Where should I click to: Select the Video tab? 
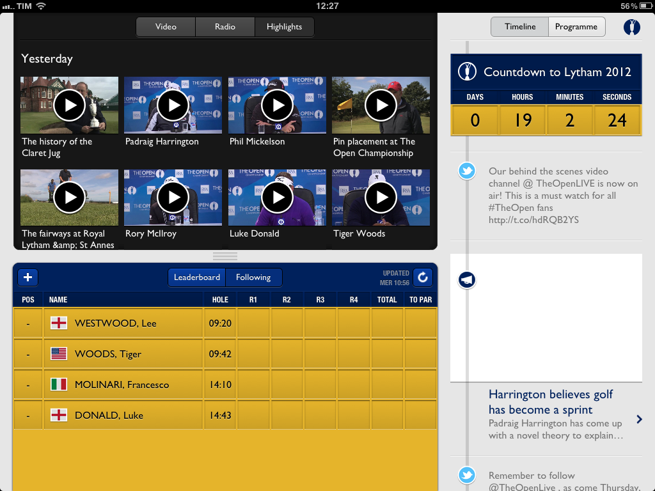(x=166, y=27)
